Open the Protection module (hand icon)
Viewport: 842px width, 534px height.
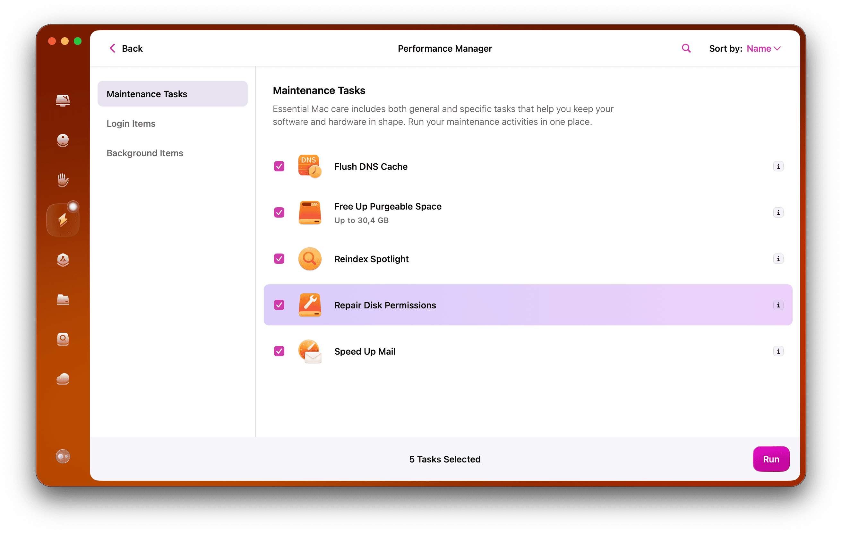click(x=63, y=180)
